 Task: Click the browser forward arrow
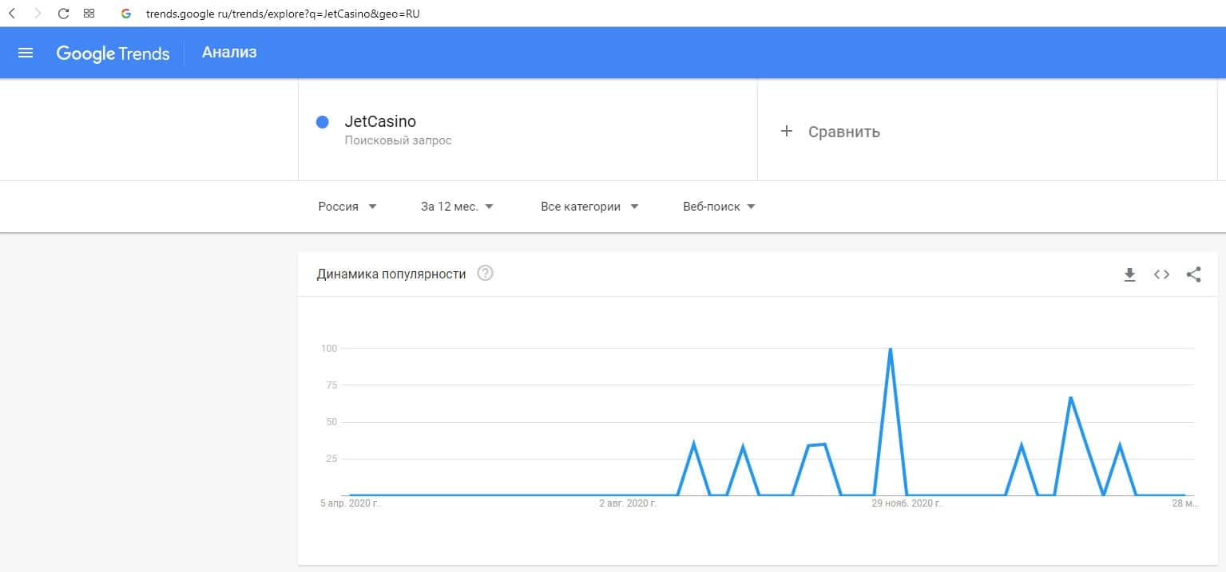[37, 14]
